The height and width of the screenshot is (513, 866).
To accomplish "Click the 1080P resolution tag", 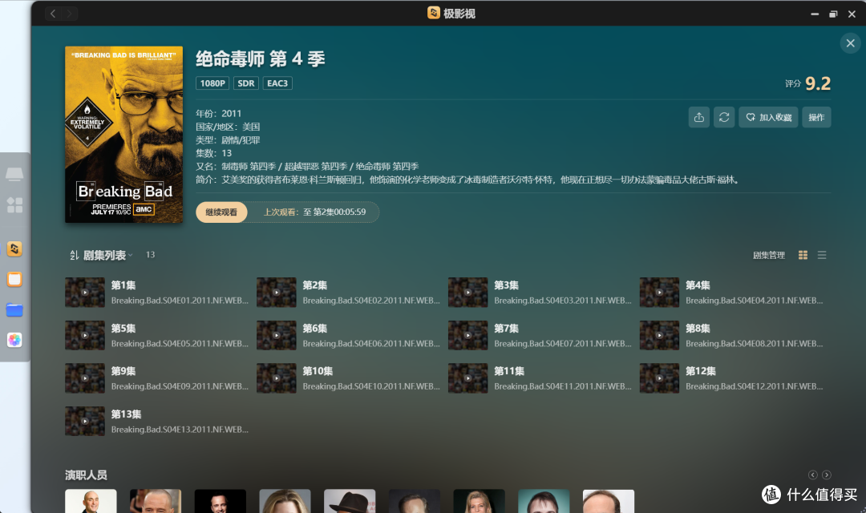I will click(212, 83).
